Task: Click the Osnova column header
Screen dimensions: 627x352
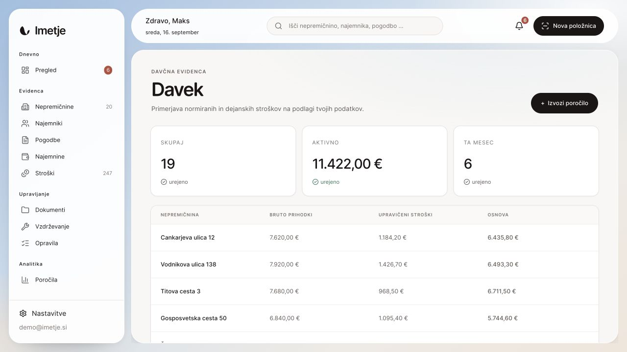Action: coord(498,215)
